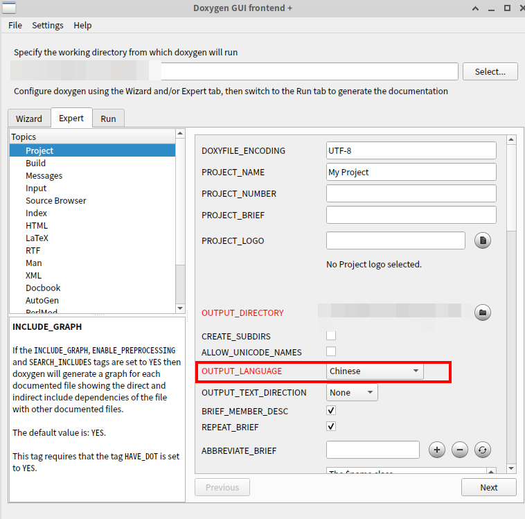Remove an ABBREVIATE_BRIEF entry with minus icon
Screen dimensions: 525x519
(x=460, y=450)
